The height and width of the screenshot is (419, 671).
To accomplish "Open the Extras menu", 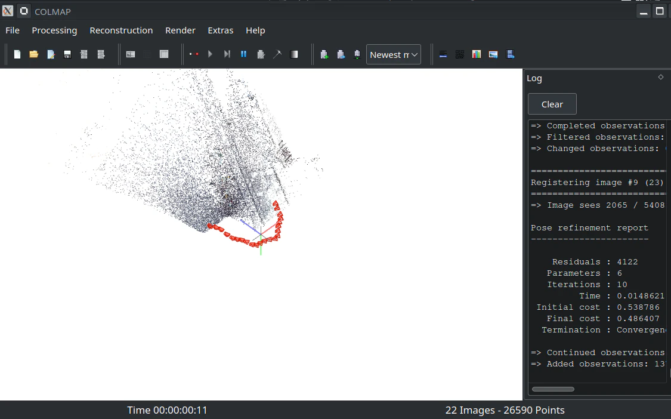I will click(220, 30).
